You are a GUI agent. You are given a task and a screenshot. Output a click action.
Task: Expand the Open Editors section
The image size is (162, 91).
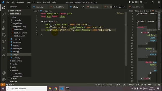15,11
